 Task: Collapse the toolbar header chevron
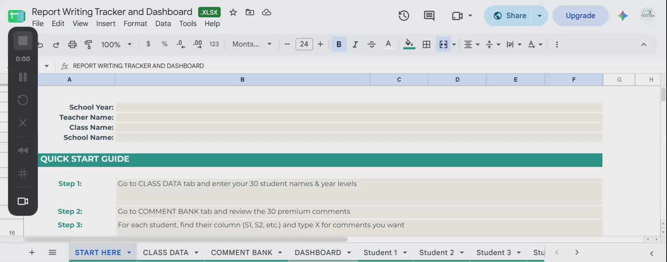coord(644,44)
